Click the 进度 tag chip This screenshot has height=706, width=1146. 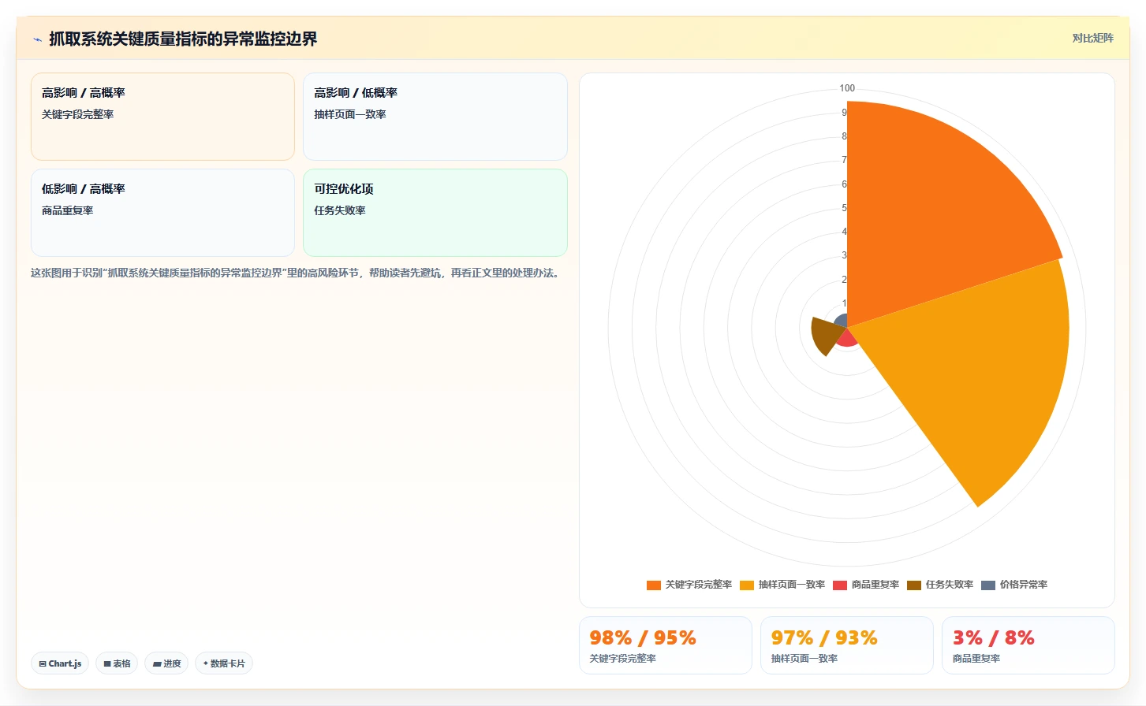pyautogui.click(x=166, y=663)
